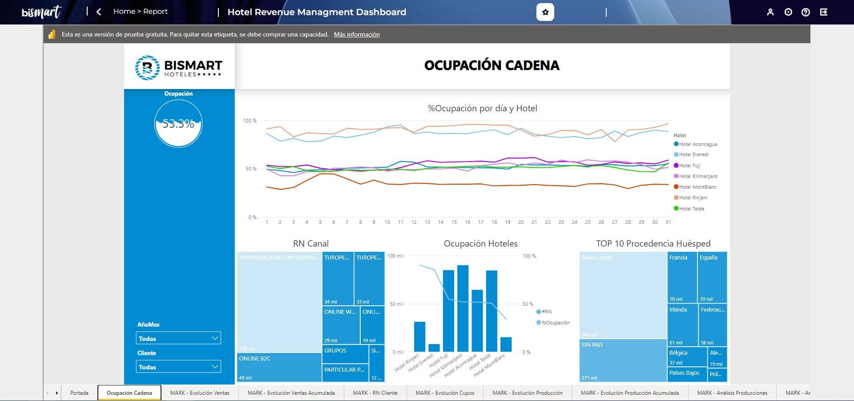Click the Power BI logo icon
The width and height of the screenshot is (854, 401).
(52, 34)
